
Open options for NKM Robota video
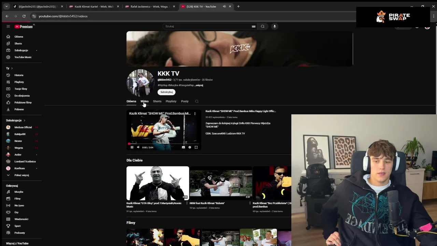click(250, 203)
